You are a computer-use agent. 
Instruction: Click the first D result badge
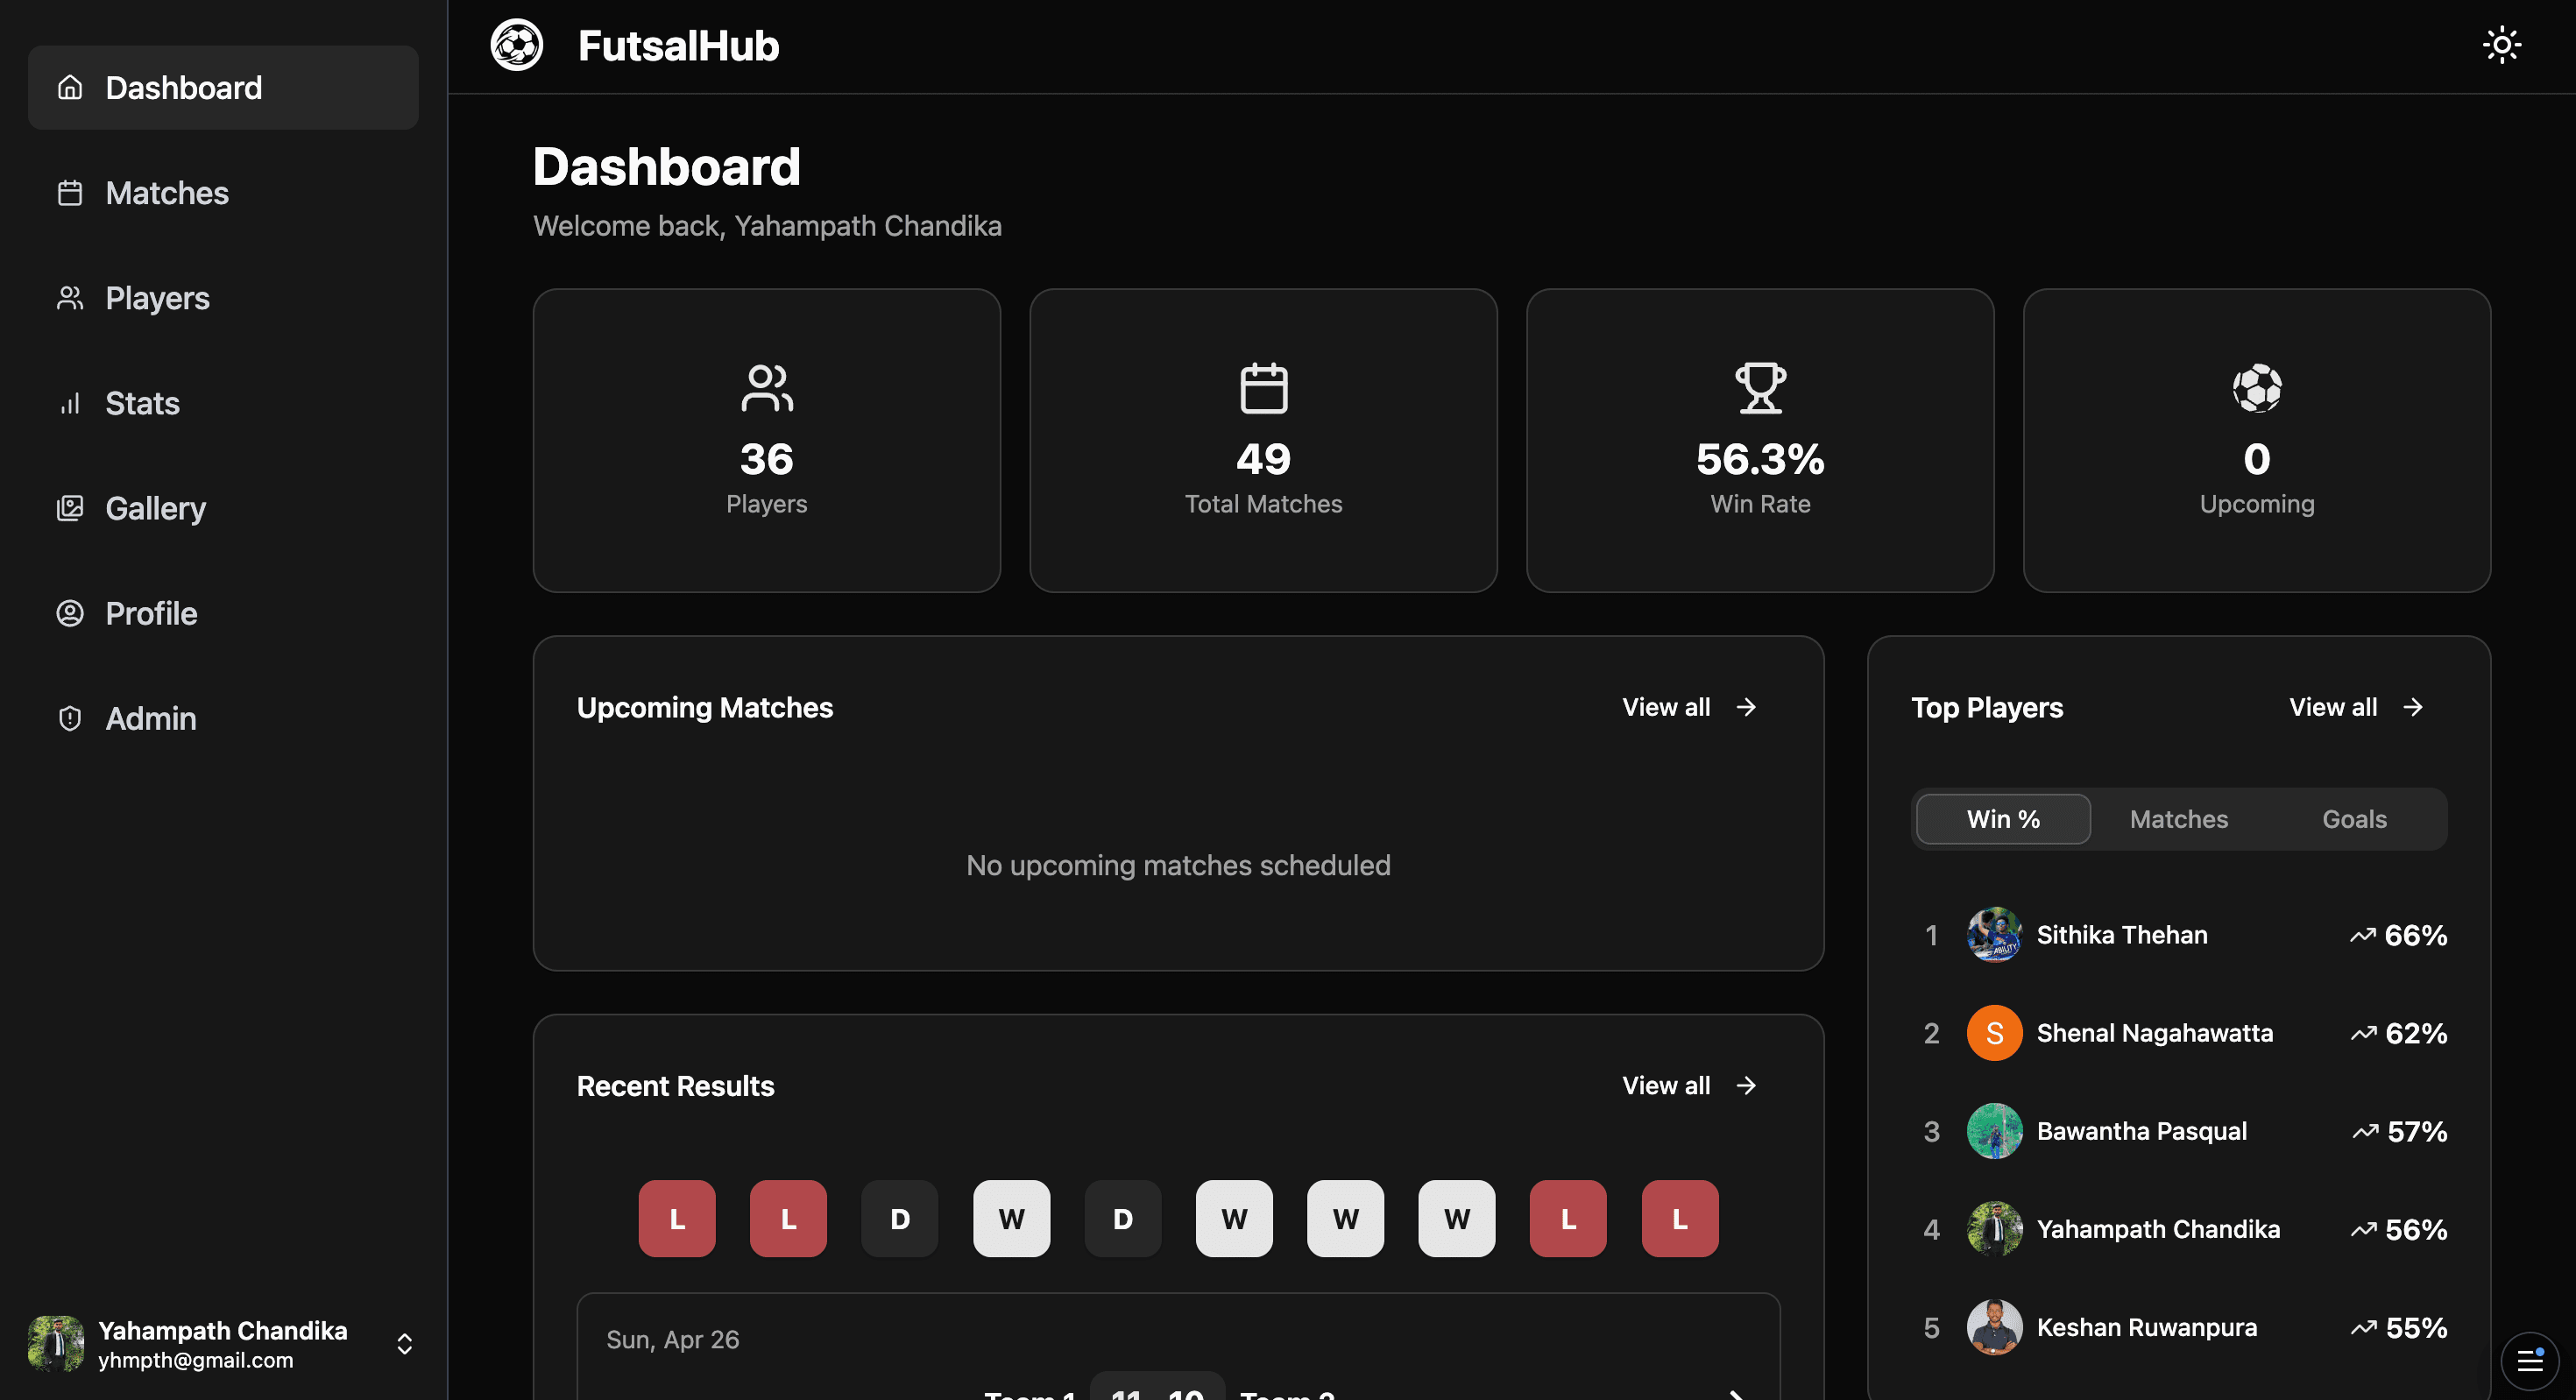point(900,1218)
